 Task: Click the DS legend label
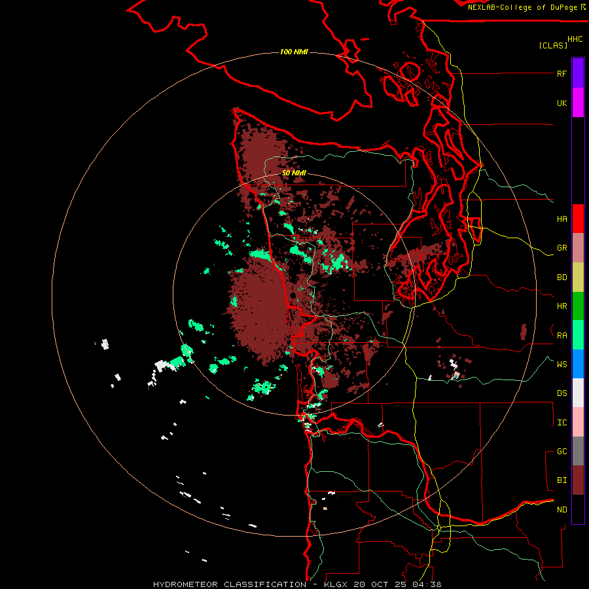click(562, 393)
